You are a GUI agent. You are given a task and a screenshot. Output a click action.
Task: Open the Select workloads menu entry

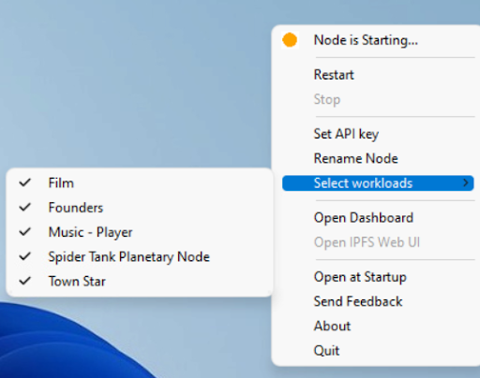click(x=378, y=183)
